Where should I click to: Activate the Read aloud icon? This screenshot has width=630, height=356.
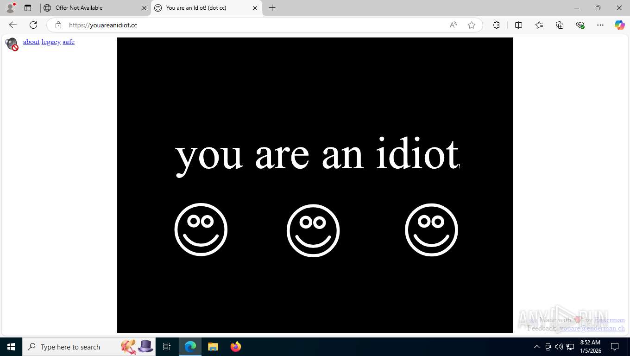tap(453, 25)
